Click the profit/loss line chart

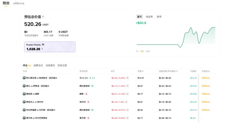pyautogui.click(x=176, y=37)
